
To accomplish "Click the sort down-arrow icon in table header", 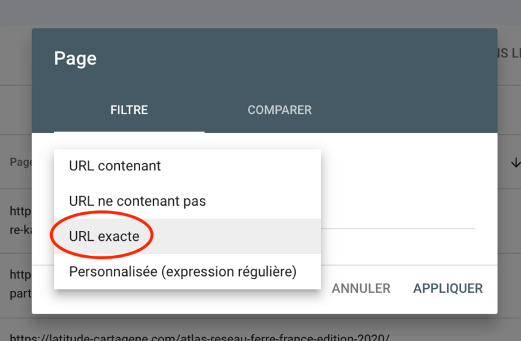I will click(x=515, y=163).
